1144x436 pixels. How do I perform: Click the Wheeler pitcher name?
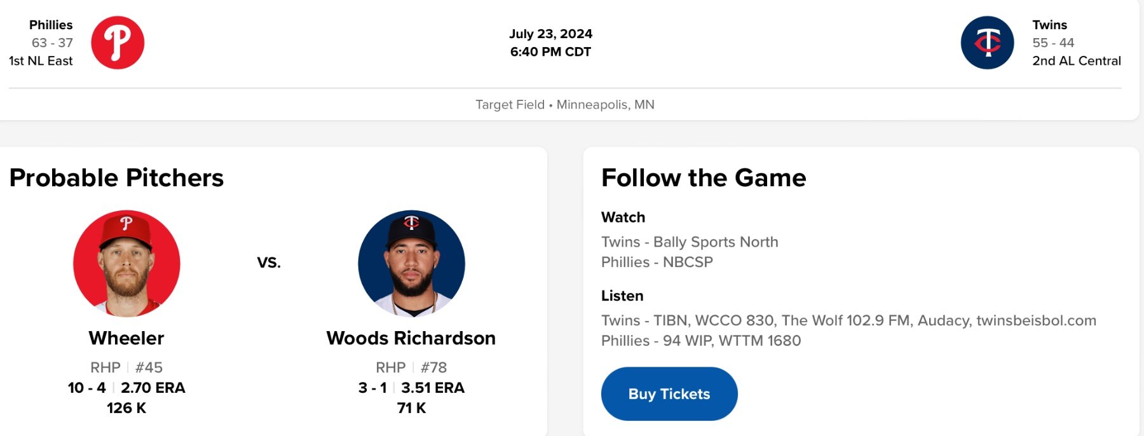click(126, 338)
